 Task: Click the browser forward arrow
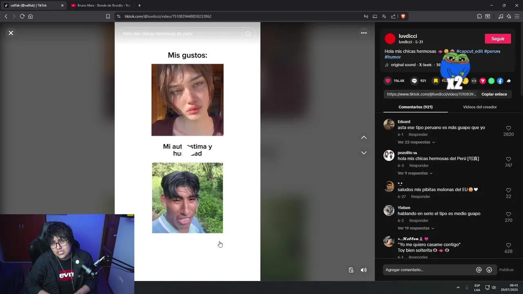pyautogui.click(x=14, y=16)
